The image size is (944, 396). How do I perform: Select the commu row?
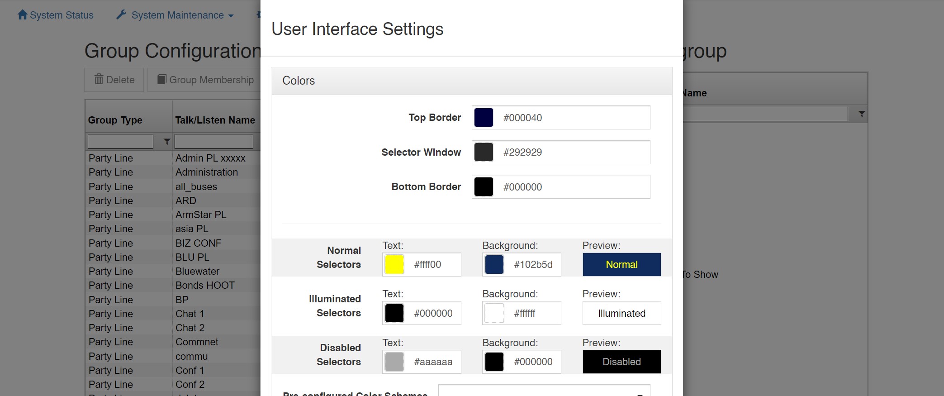173,356
